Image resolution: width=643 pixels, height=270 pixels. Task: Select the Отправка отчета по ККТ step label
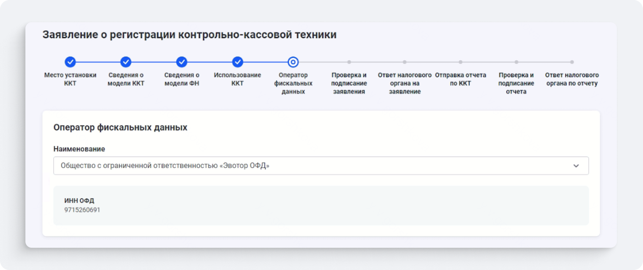pos(460,79)
